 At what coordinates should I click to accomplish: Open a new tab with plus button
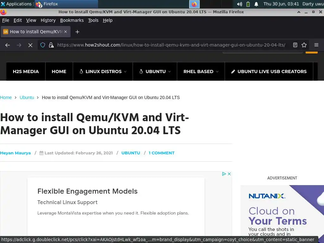77,32
